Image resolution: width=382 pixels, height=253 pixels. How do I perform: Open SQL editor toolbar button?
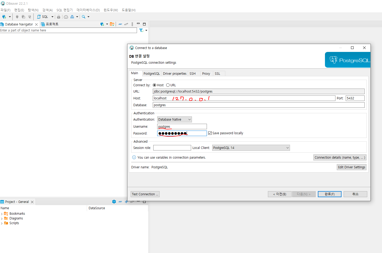43,17
